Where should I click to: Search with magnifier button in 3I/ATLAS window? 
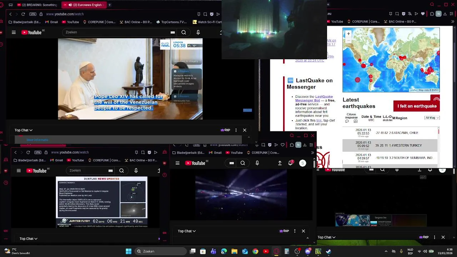pyautogui.click(x=121, y=171)
